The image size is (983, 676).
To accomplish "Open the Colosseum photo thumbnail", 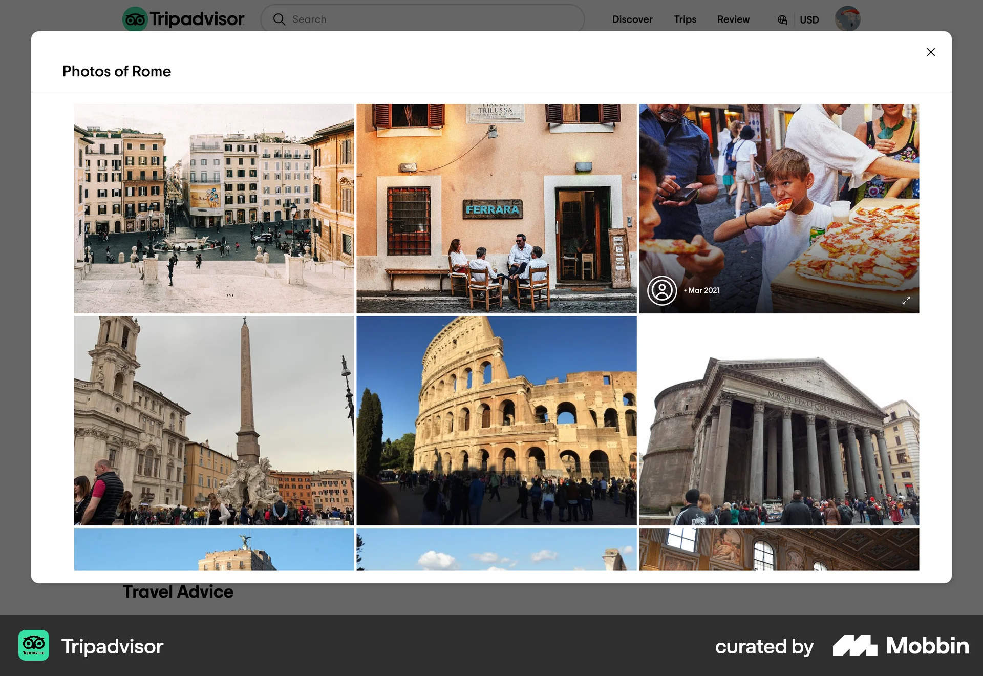I will pyautogui.click(x=496, y=420).
